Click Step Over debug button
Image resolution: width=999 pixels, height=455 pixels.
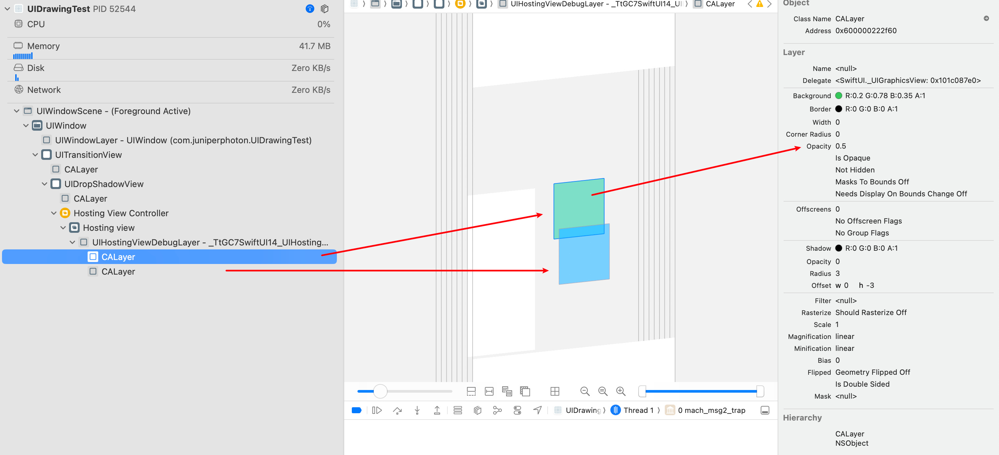pyautogui.click(x=397, y=410)
